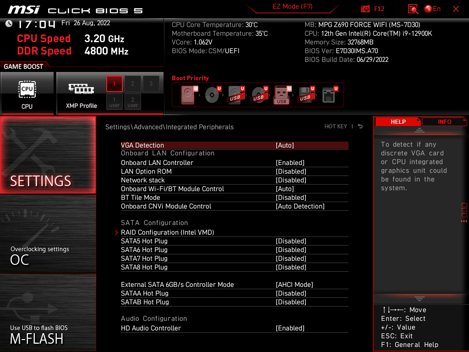The height and width of the screenshot is (352, 469).
Task: Select the hard disk boot priority icon
Action: tap(188, 95)
